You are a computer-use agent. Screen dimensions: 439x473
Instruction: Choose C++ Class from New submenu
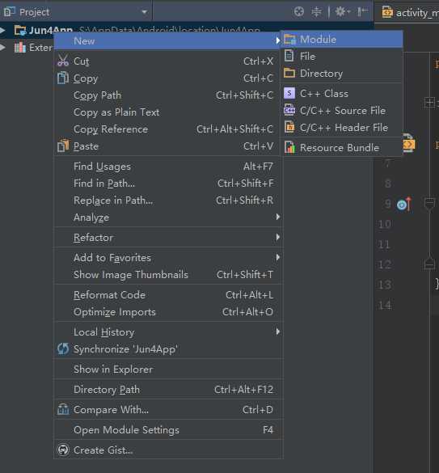(342, 94)
